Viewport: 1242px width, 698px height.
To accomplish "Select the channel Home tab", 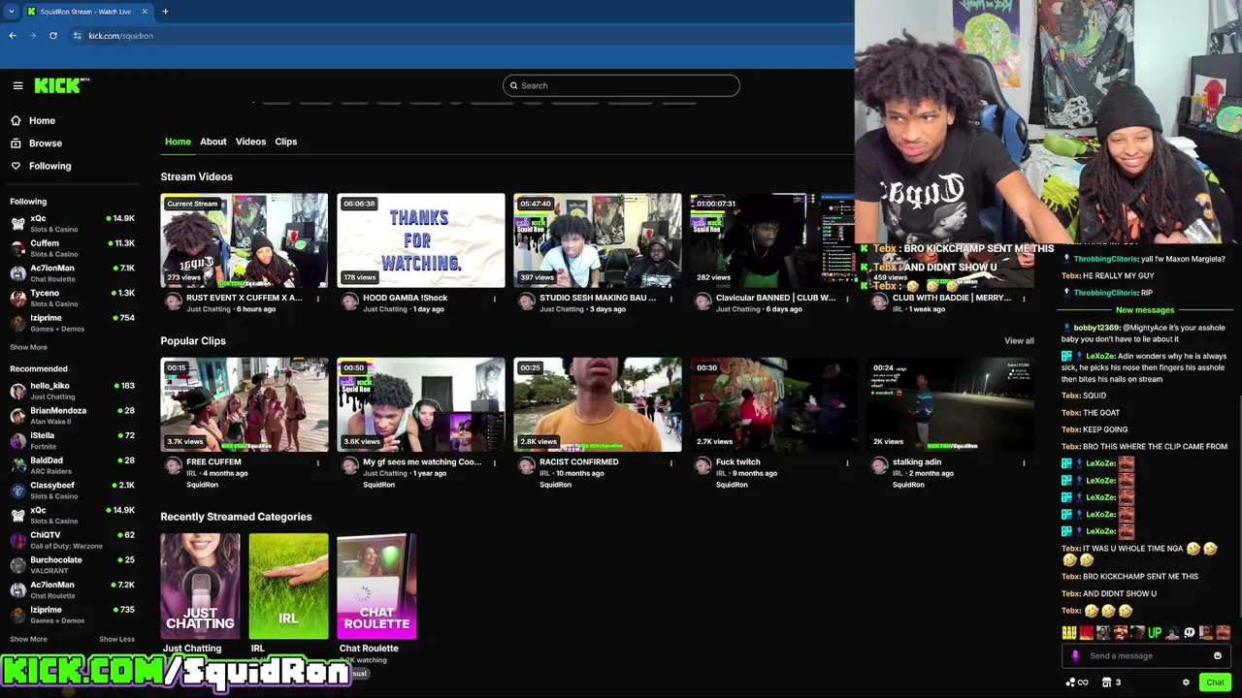I will coord(178,142).
